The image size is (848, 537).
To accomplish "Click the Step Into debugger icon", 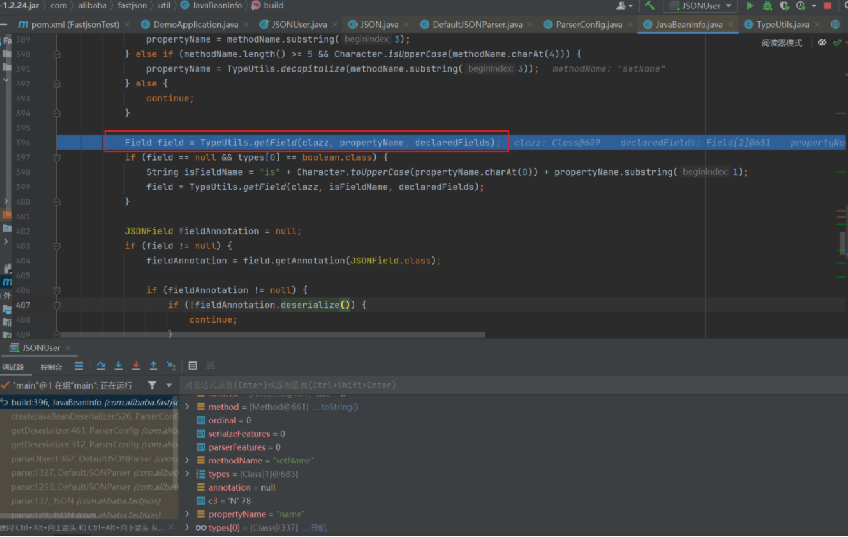I will [x=119, y=366].
